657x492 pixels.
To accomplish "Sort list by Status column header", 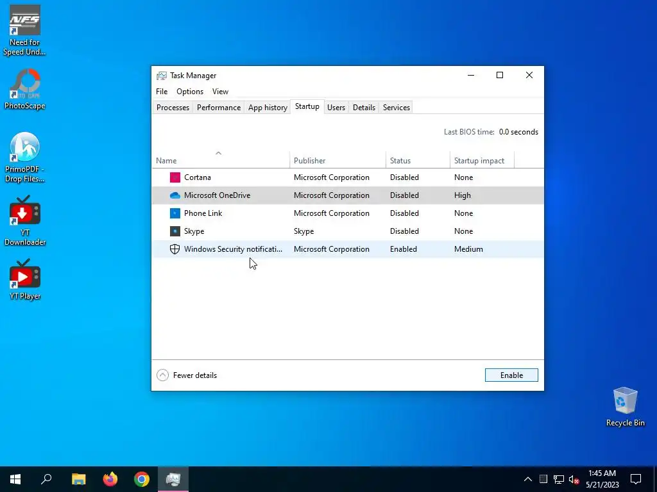I will coord(418,161).
